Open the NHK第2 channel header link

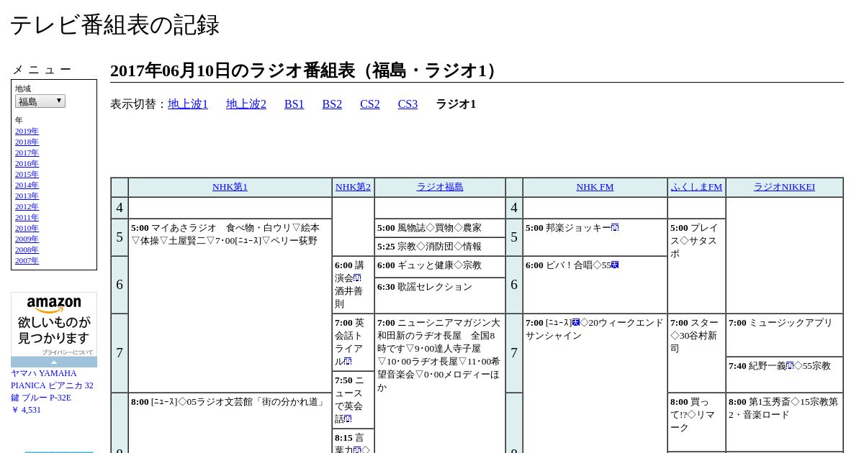click(353, 187)
